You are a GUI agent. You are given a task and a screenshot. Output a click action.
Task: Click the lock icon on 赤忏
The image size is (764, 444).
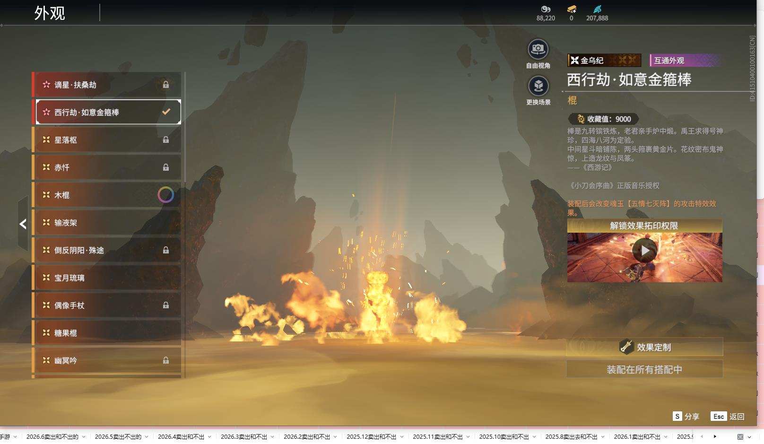click(x=166, y=167)
